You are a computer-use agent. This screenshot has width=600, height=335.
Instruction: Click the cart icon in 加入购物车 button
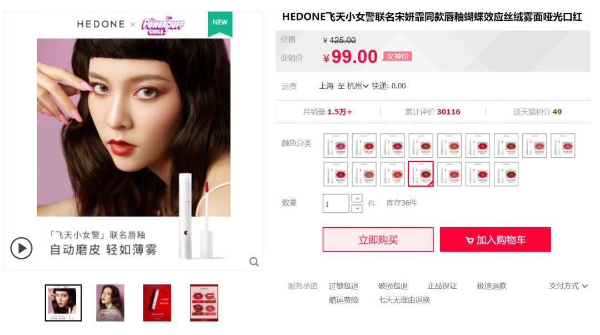(x=469, y=241)
